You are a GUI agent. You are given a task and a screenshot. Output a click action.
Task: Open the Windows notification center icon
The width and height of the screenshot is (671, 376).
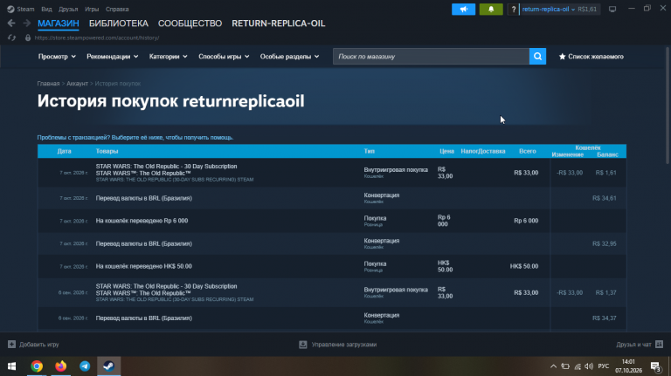point(655,366)
